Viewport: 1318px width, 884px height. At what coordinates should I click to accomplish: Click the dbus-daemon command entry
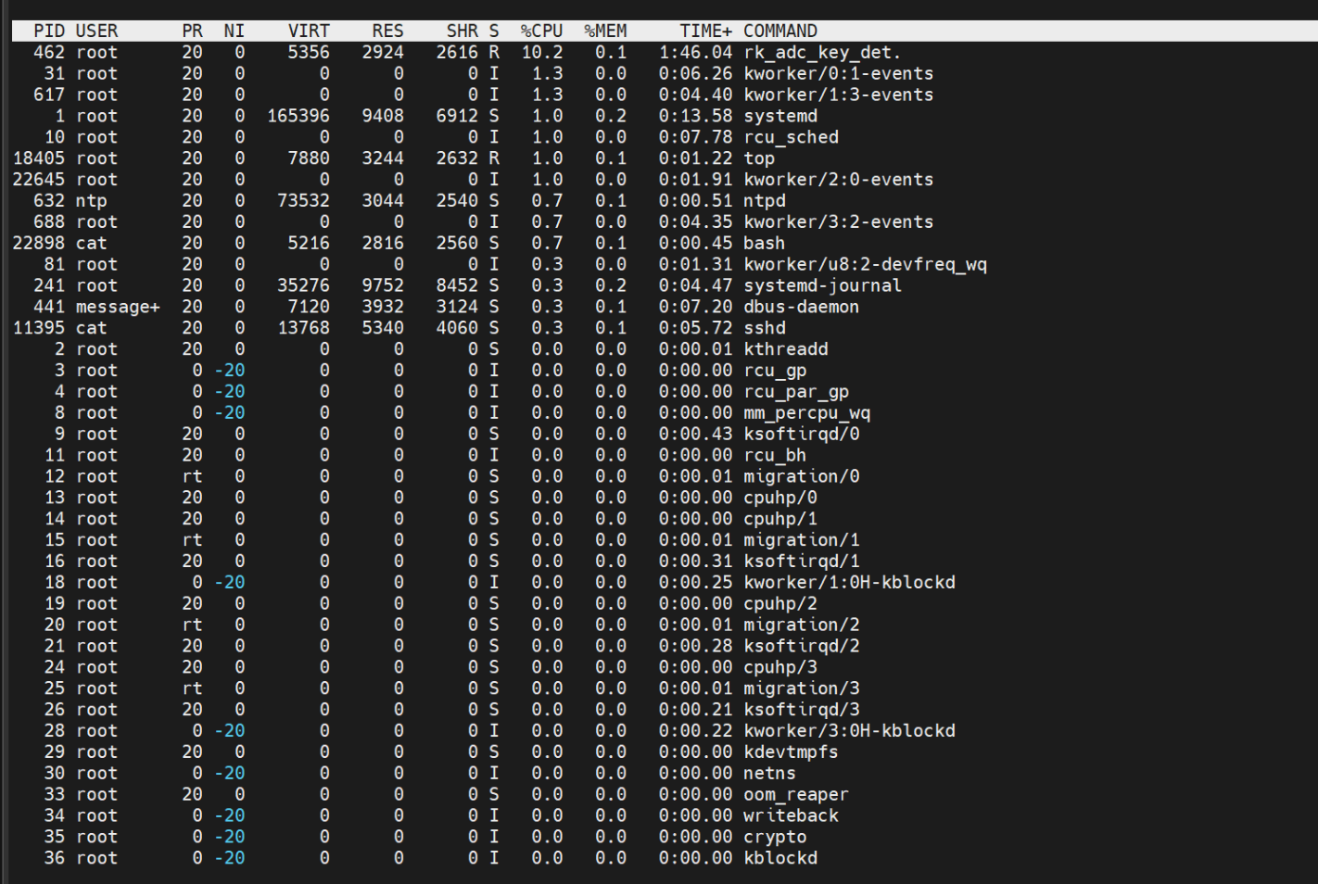tap(801, 307)
